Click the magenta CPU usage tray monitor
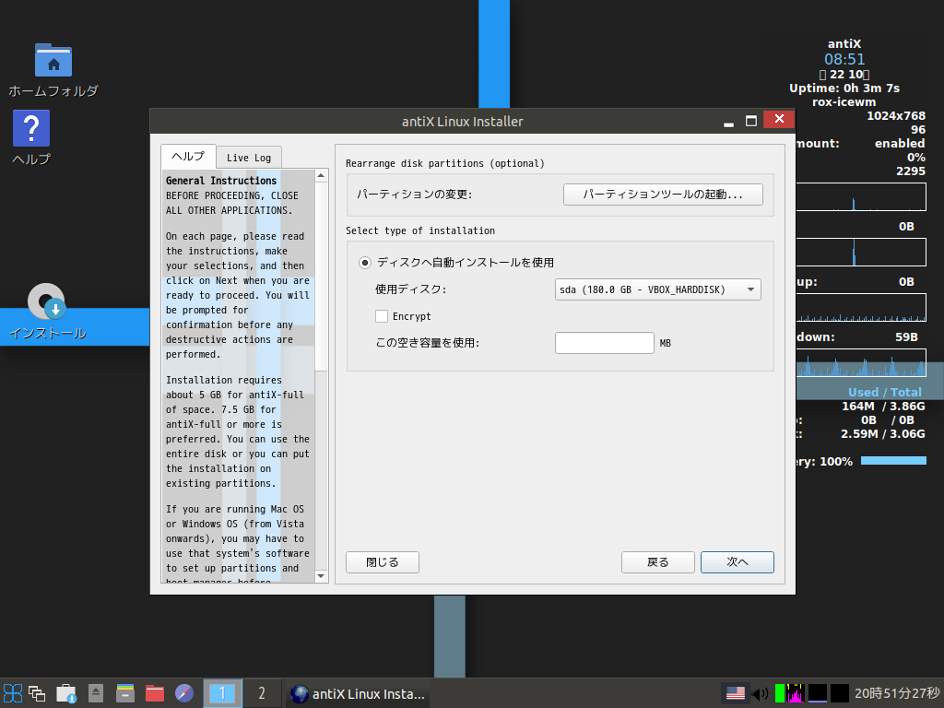 tap(796, 693)
